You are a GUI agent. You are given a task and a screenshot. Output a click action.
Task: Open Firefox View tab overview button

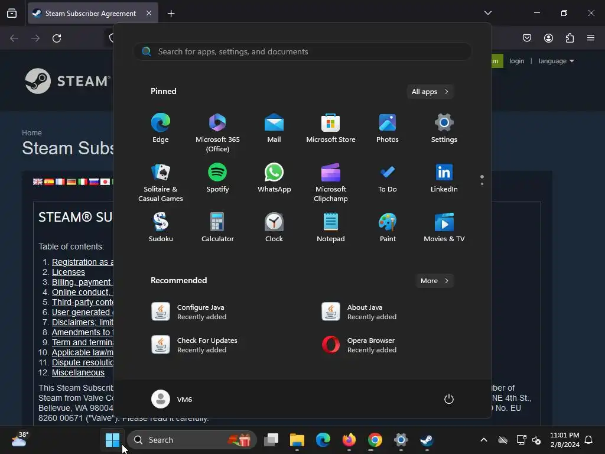[x=12, y=13]
